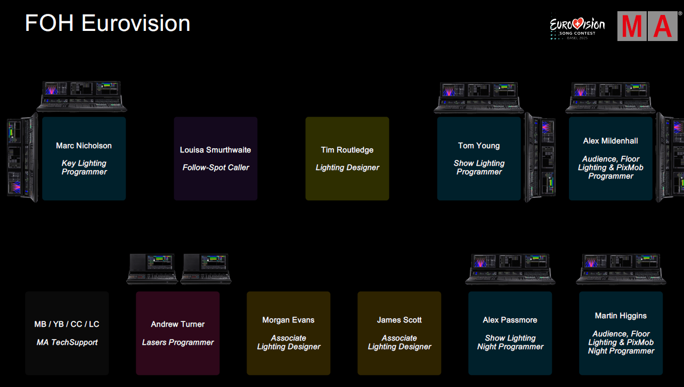Click the FOH Eurovision slide title
The image size is (684, 387).
tap(108, 23)
